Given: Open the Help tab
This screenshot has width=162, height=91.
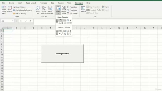Looking at the screenshot, I should [88, 3].
